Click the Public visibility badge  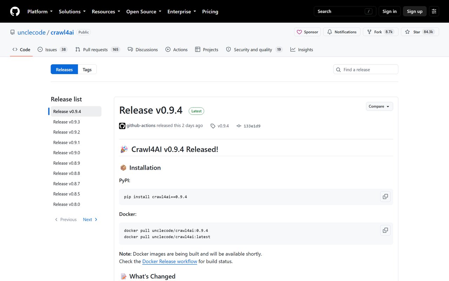[83, 32]
